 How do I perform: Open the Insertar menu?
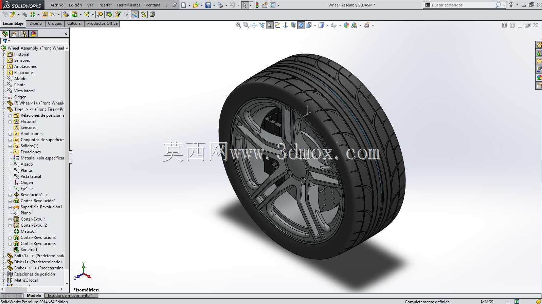coord(105,5)
